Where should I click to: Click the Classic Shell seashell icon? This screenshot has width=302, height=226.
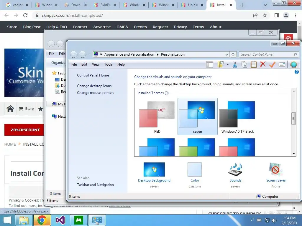(x=293, y=64)
